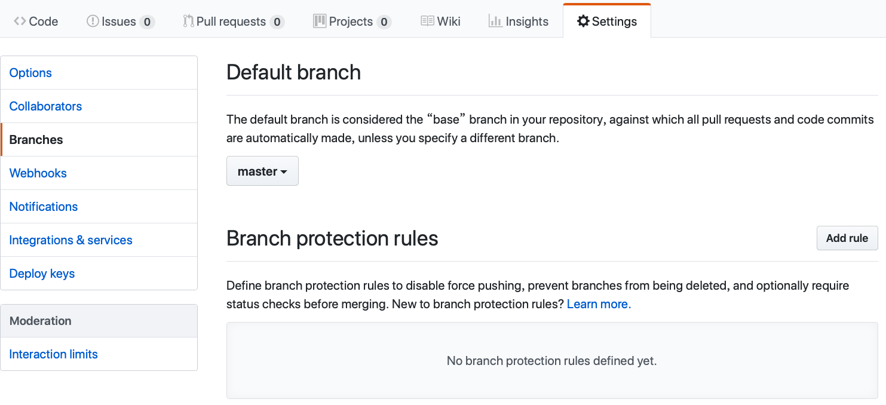This screenshot has height=405, width=886.
Task: Click the Settings gear icon
Action: point(583,22)
